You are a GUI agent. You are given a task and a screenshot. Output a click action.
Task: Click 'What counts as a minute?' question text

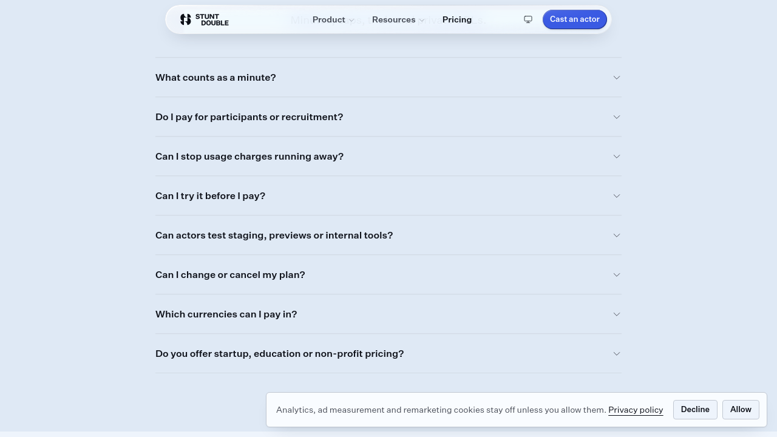(215, 78)
